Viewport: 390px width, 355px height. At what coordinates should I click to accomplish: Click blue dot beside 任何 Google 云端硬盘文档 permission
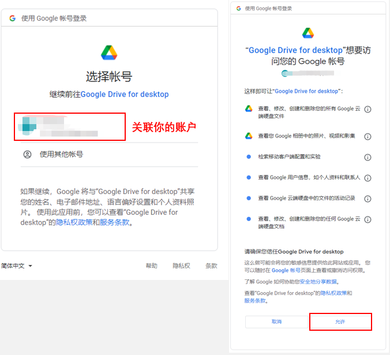tap(249, 219)
